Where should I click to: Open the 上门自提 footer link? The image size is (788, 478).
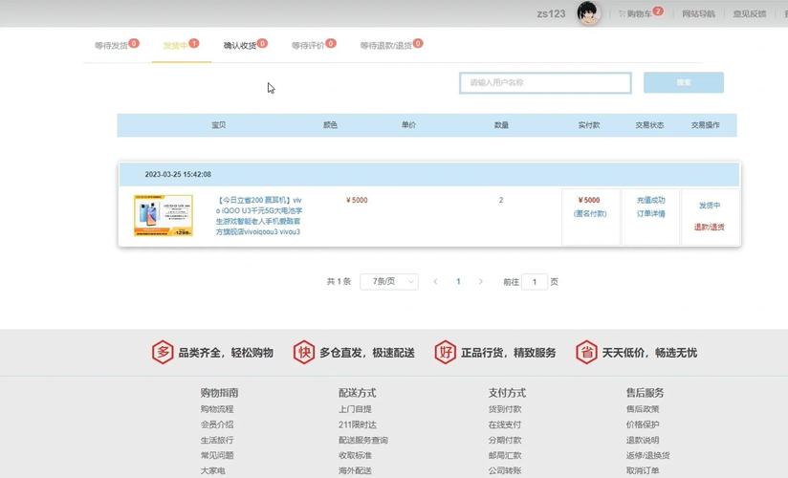click(356, 409)
